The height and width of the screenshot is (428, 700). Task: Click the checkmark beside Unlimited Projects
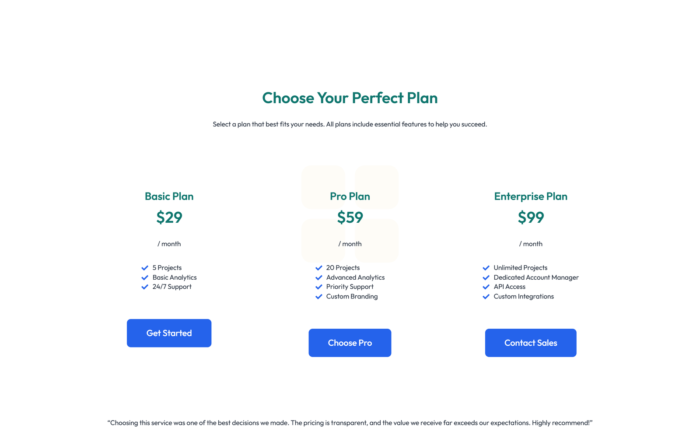pos(486,267)
